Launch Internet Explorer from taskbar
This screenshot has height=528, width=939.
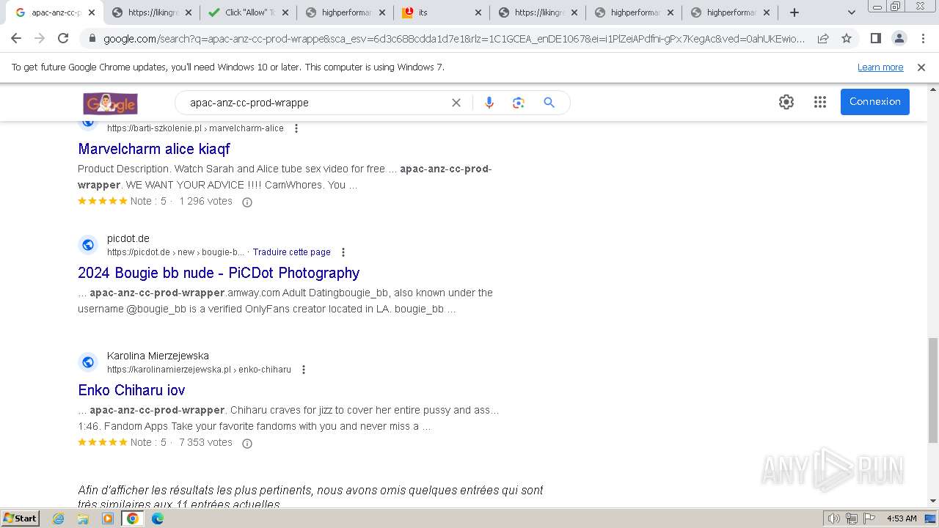pos(59,518)
